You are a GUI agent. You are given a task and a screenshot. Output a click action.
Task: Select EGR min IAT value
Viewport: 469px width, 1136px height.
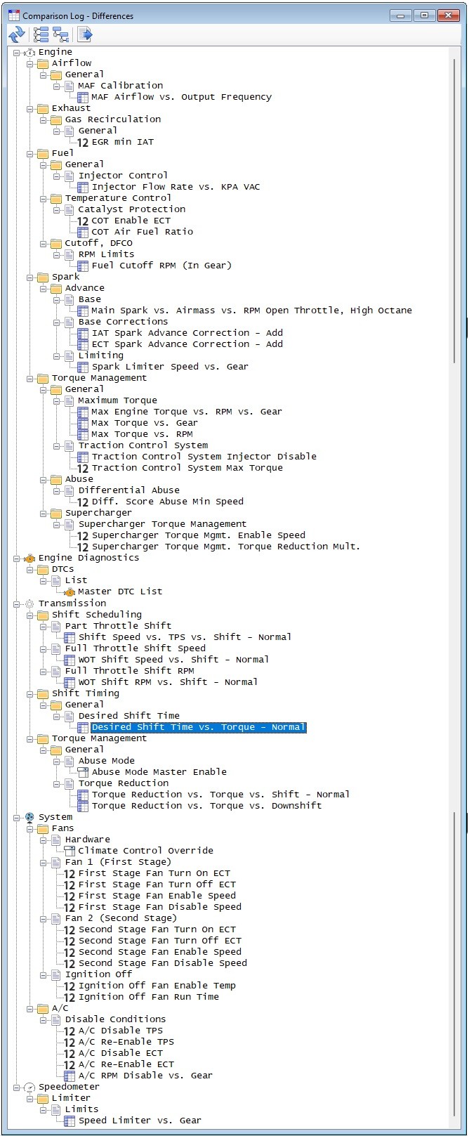122,142
